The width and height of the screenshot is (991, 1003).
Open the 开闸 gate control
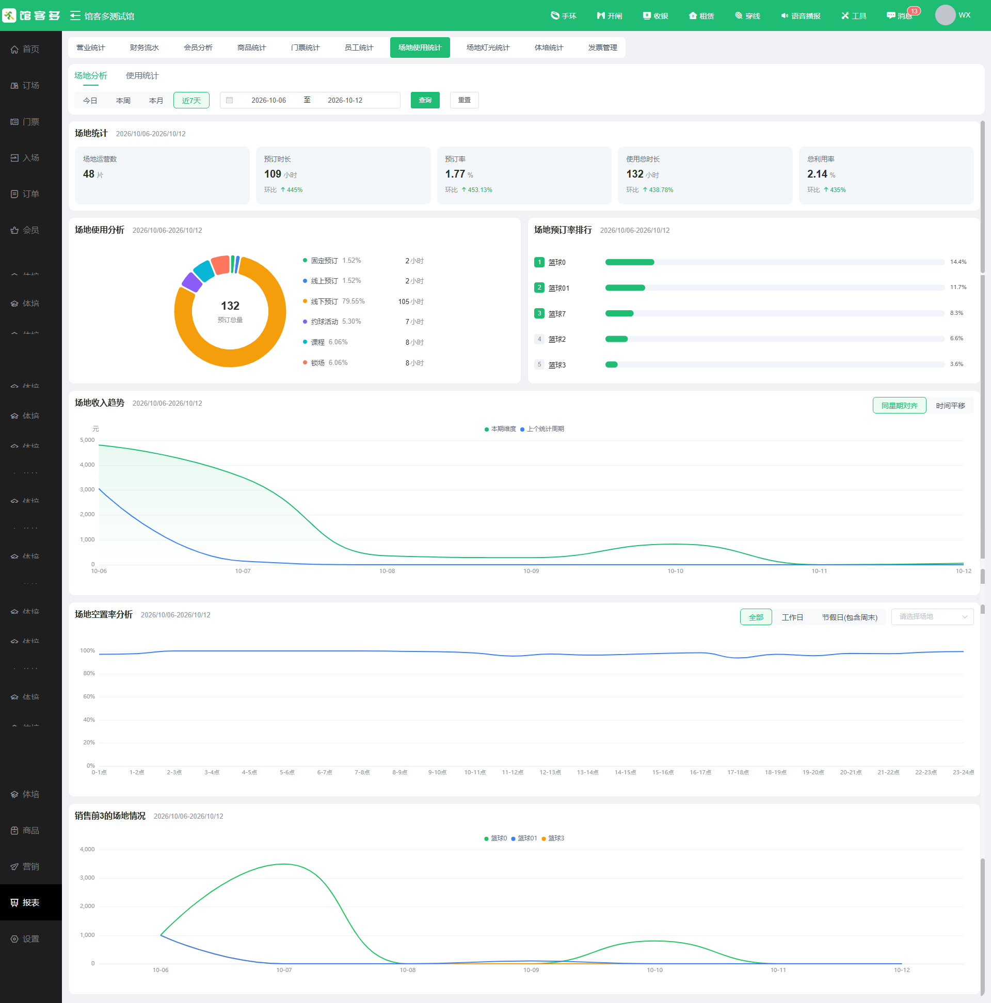pyautogui.click(x=609, y=15)
